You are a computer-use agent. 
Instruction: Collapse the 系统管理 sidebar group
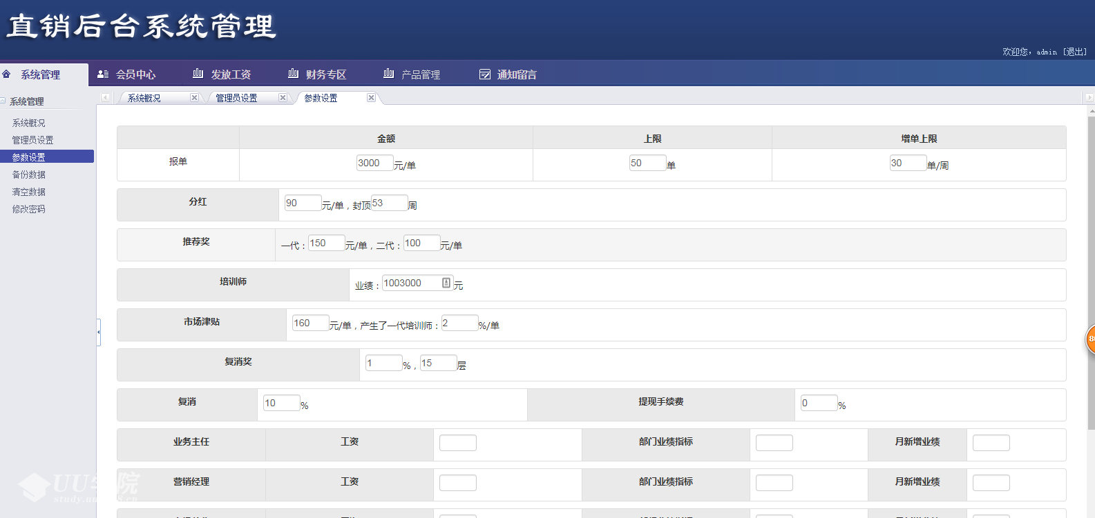(3, 101)
